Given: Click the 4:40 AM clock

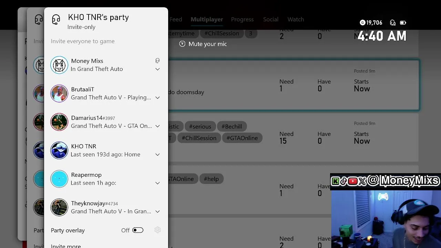Looking at the screenshot, I should coord(382,36).
